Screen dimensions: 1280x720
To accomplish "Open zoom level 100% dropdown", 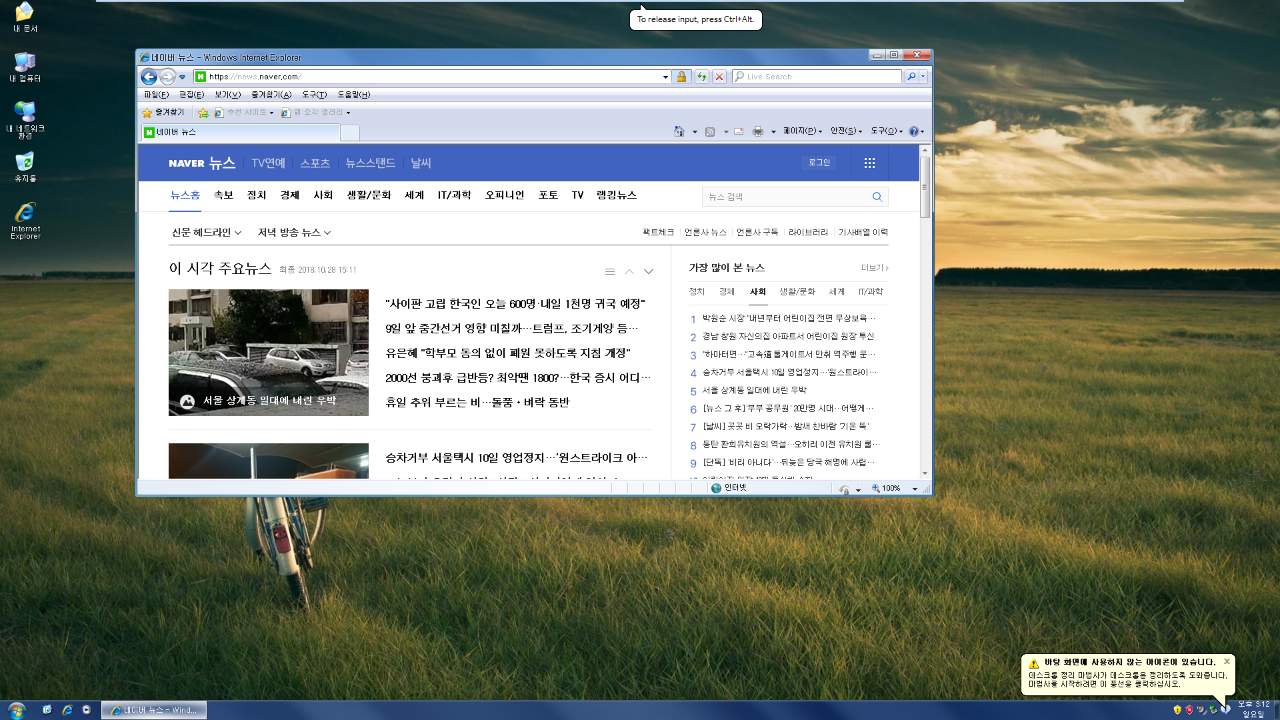I will 915,489.
